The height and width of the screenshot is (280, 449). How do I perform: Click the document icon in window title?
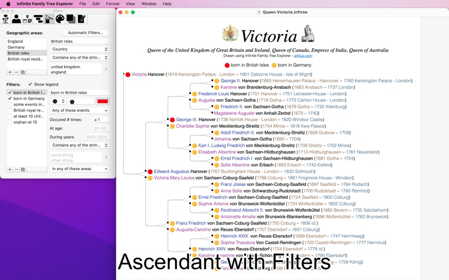259,12
